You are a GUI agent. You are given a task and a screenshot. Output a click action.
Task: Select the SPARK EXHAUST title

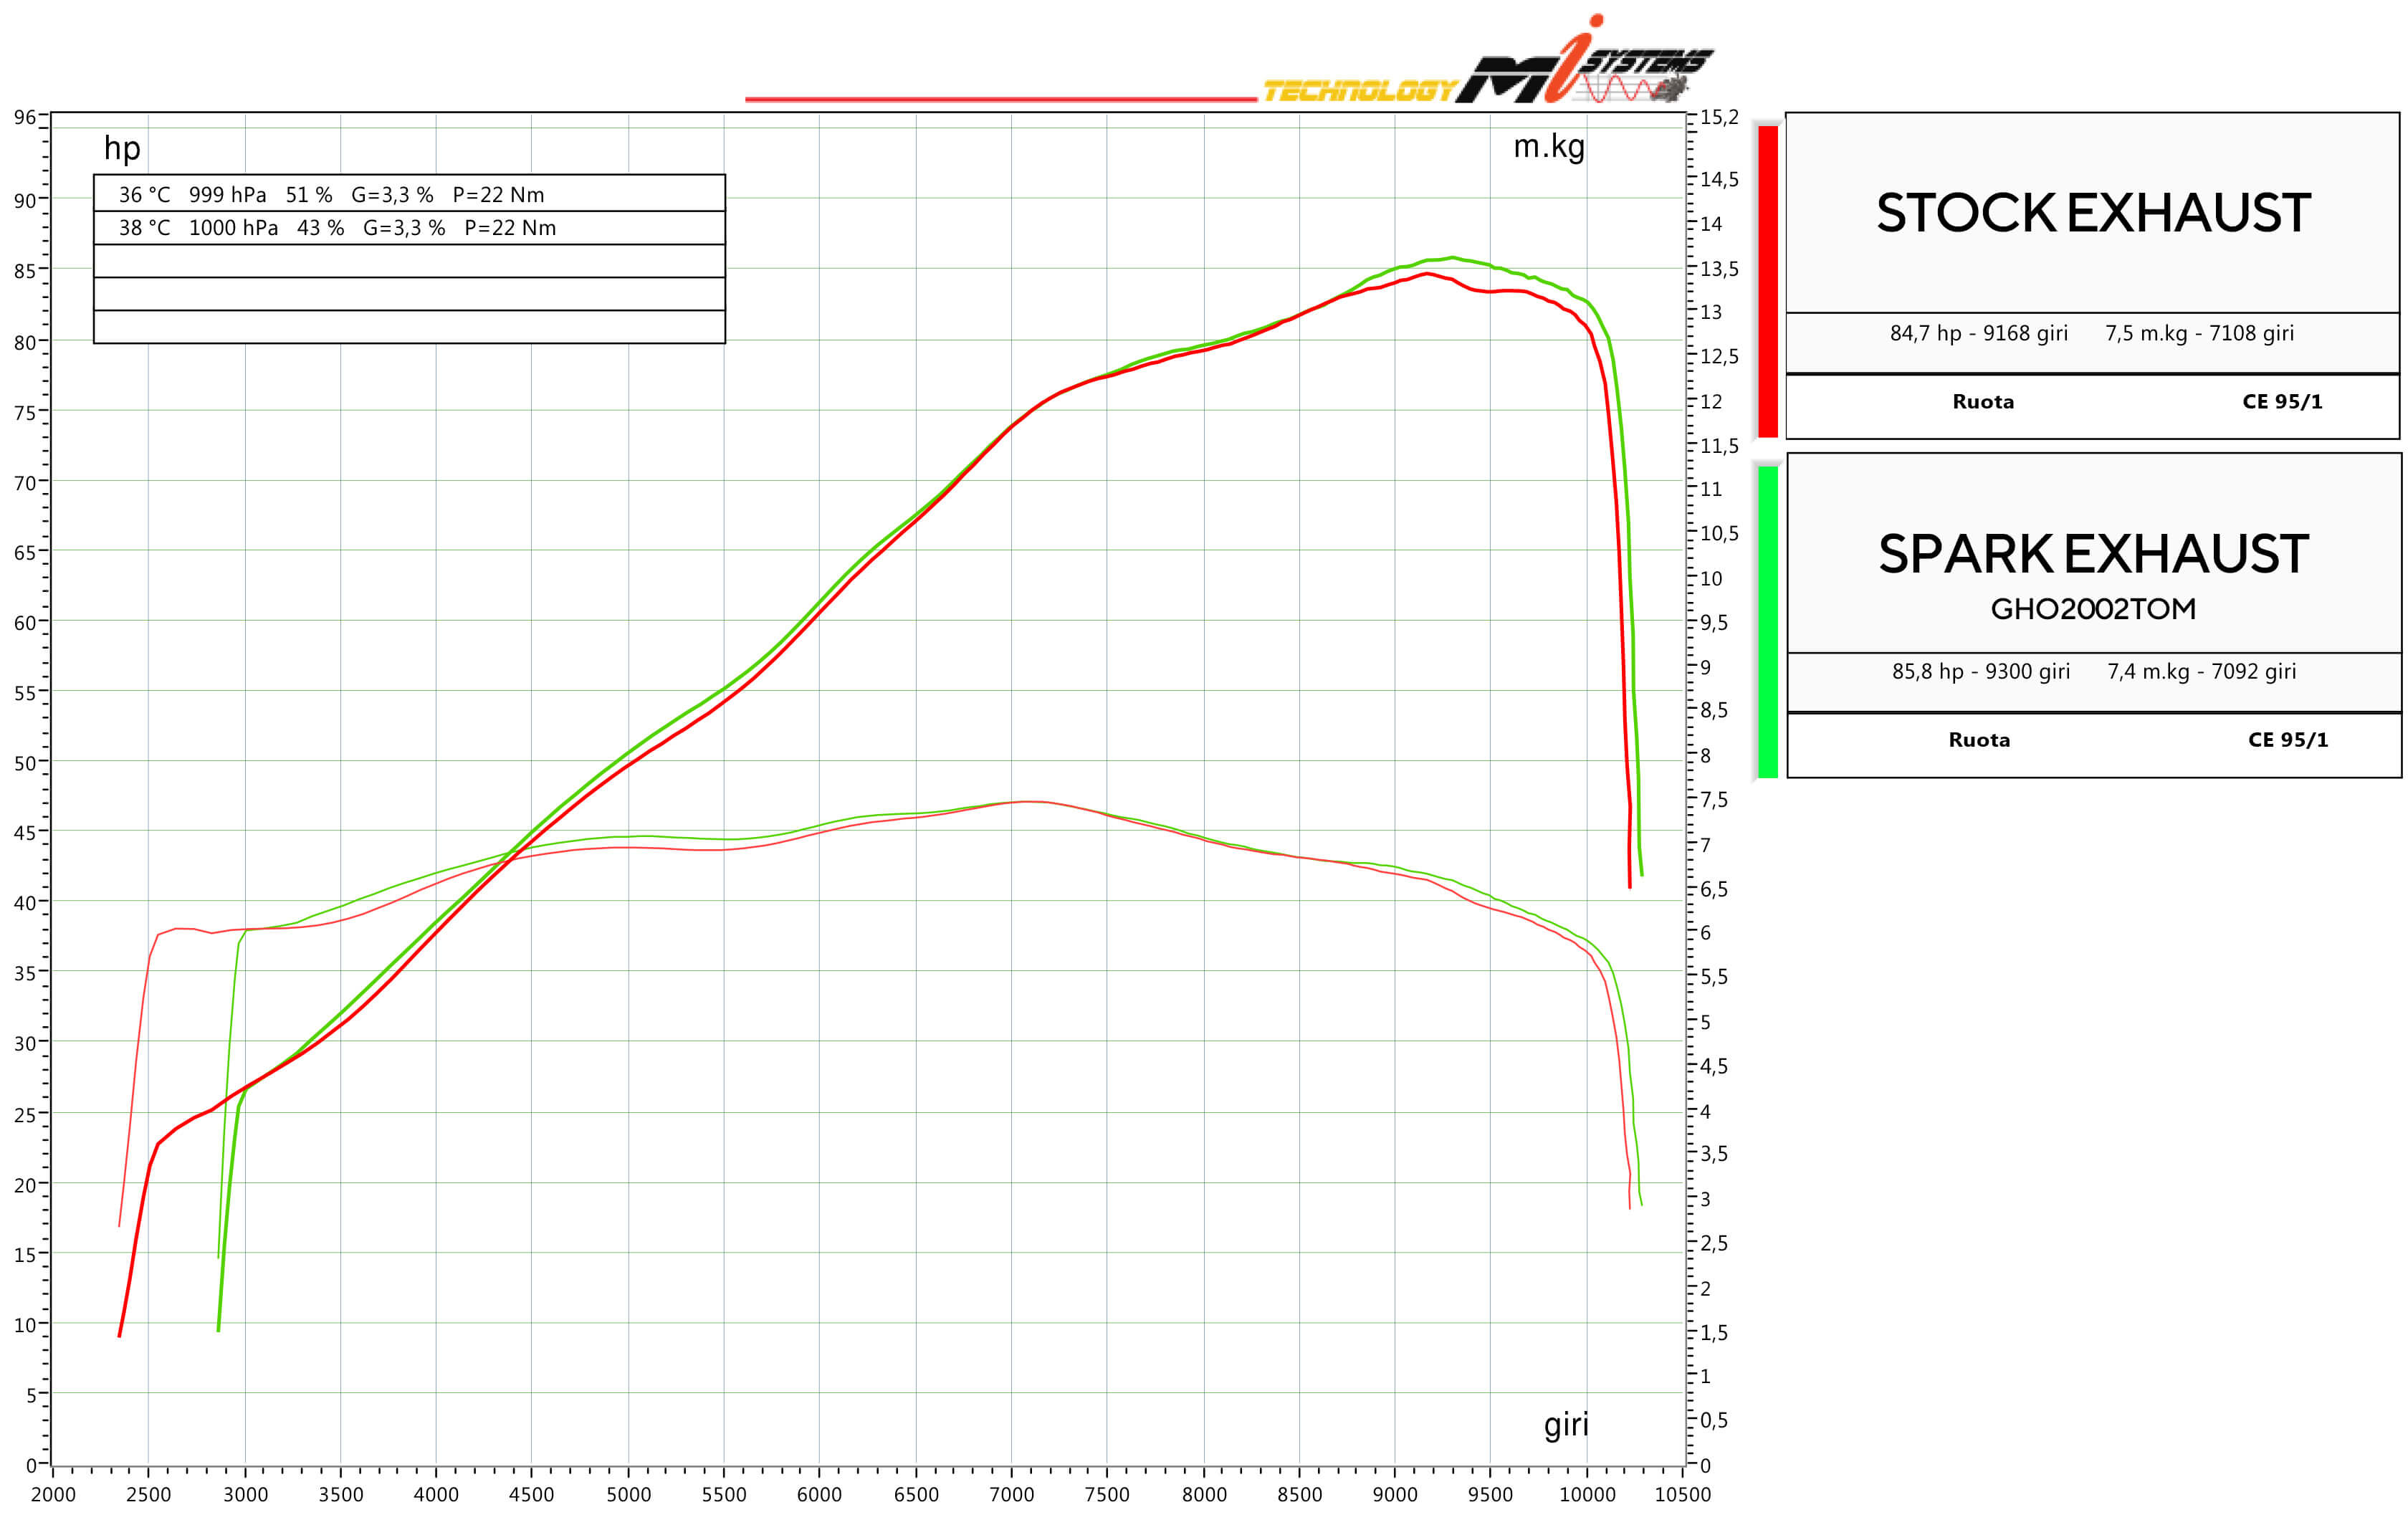2093,554
